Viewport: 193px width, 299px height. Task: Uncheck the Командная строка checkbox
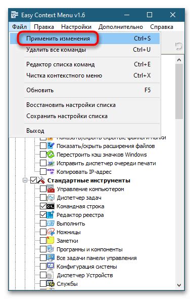pos(43,206)
